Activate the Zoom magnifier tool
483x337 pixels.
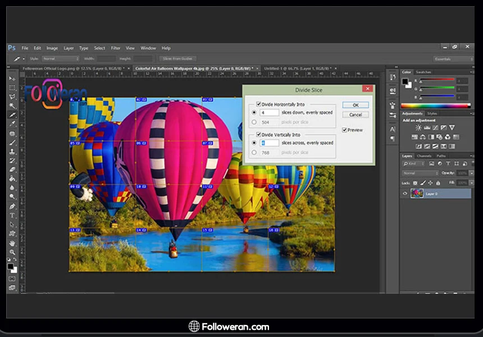[12, 252]
